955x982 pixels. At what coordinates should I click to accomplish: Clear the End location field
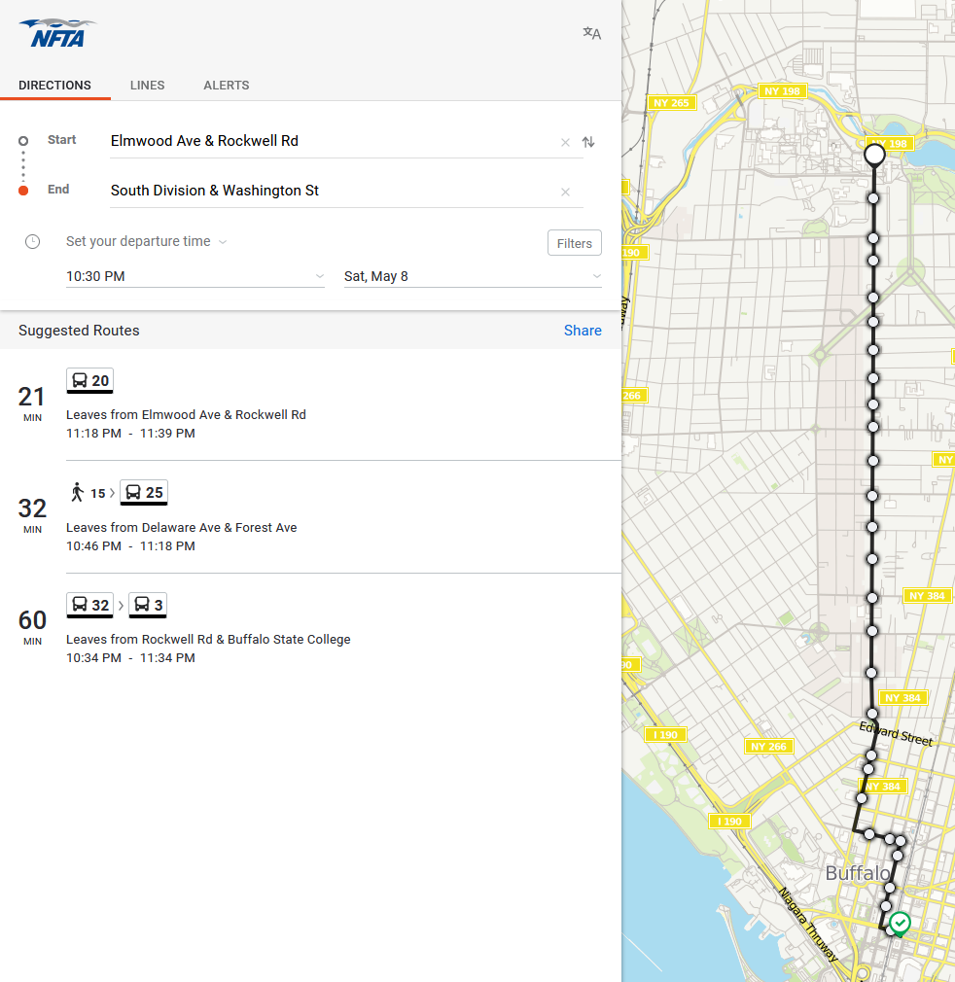click(565, 193)
